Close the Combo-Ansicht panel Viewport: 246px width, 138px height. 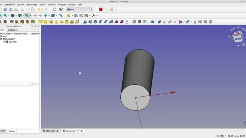click(x=38, y=26)
